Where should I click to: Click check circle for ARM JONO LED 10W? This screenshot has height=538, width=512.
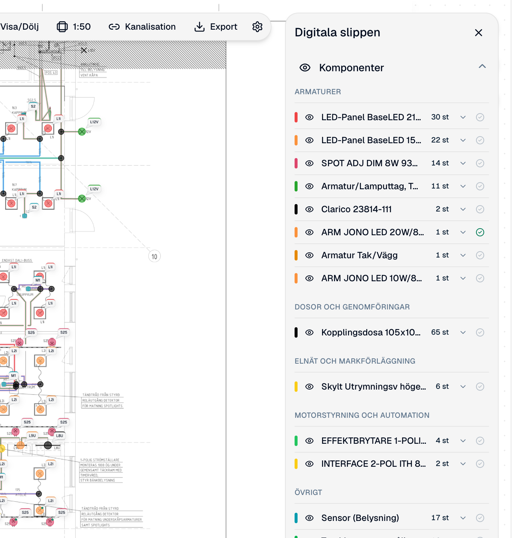tap(480, 278)
